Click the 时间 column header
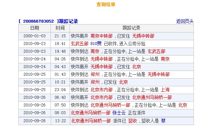Viewport: 214px width, 139px height. coord(60,28)
